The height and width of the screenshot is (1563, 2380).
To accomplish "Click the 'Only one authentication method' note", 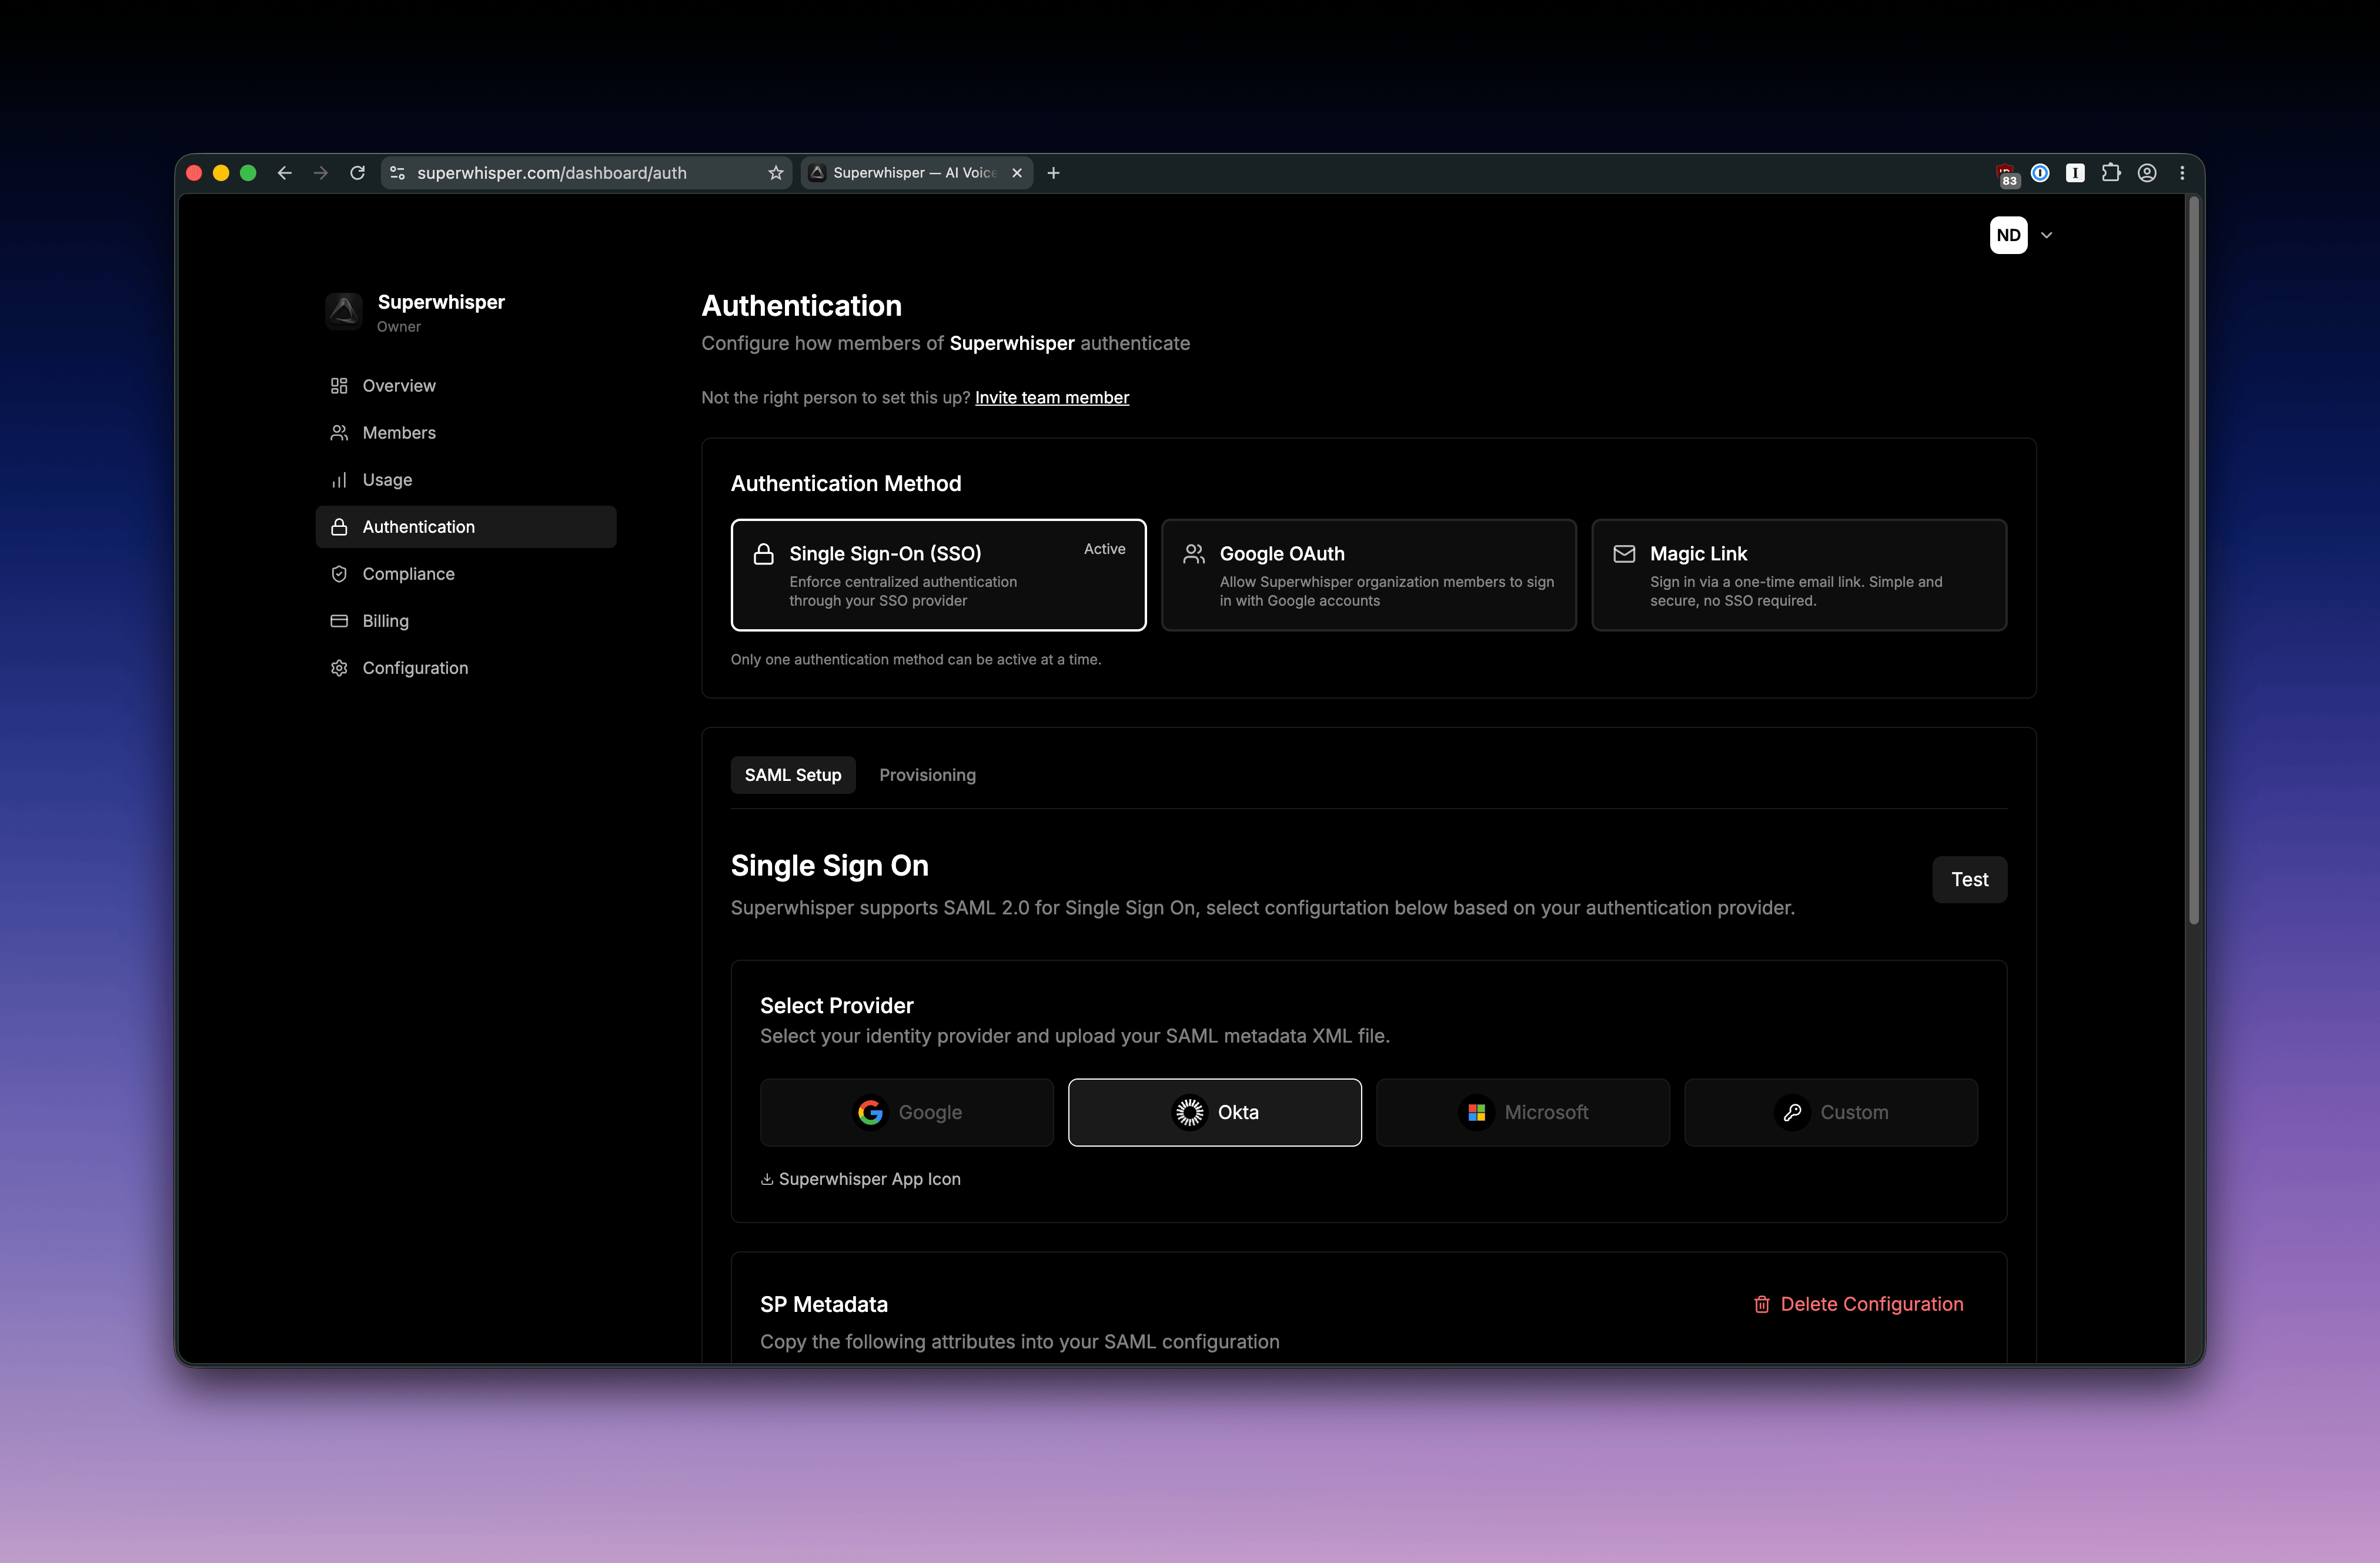I will (916, 660).
